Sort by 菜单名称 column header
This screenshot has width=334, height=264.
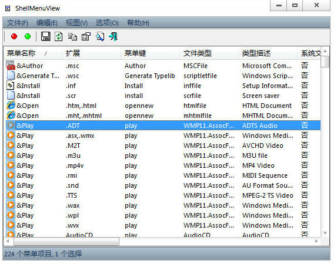(34, 53)
